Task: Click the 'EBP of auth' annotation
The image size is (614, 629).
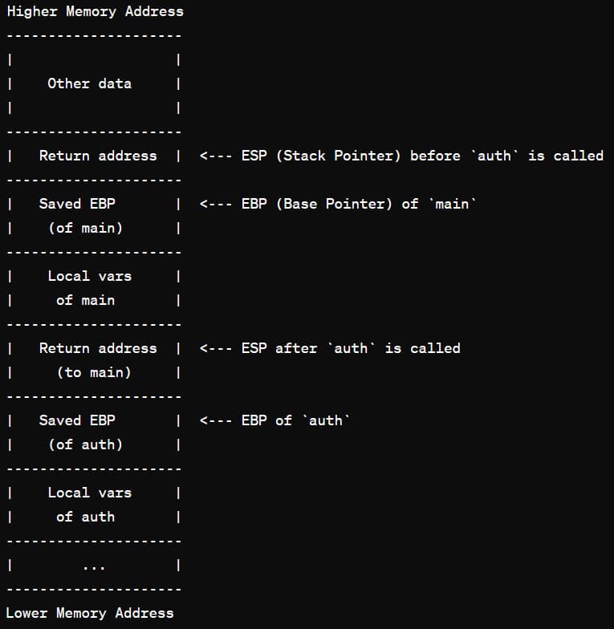Action: (295, 420)
